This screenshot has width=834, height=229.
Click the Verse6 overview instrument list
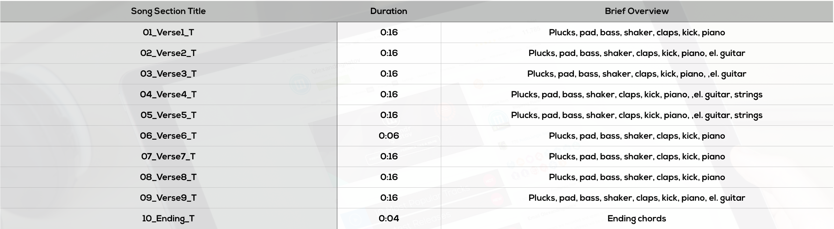pyautogui.click(x=637, y=136)
